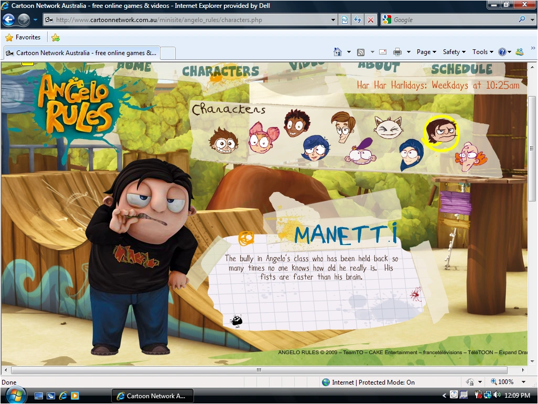Go to the SCHEDULE site section
The image size is (538, 404).
(x=461, y=69)
